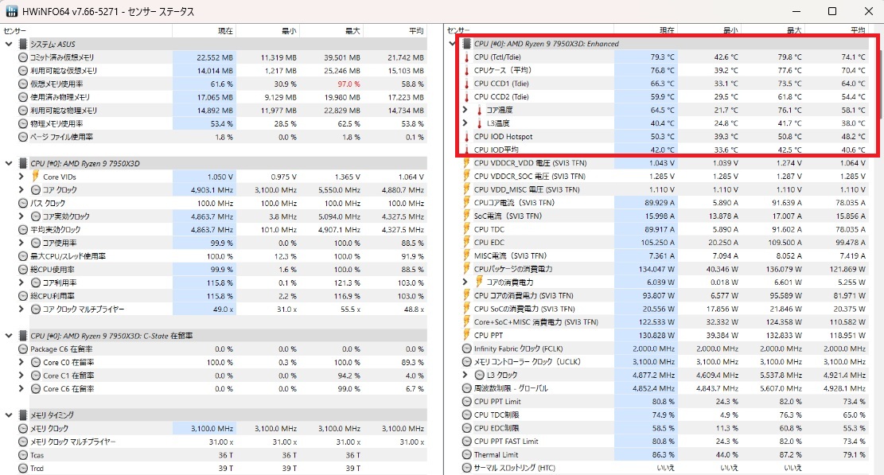Click the clock icon beside Tcas

[x=22, y=455]
